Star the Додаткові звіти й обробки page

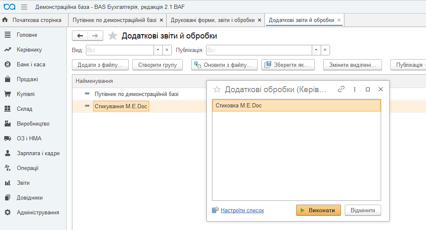click(x=113, y=36)
